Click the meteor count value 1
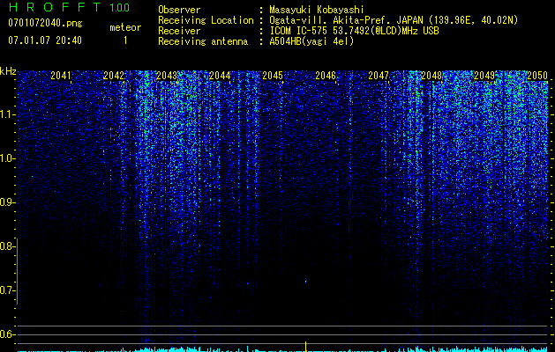 pyautogui.click(x=125, y=40)
